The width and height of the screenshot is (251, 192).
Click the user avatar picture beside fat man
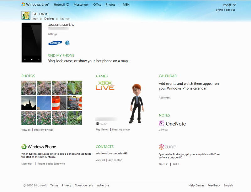[26, 15]
